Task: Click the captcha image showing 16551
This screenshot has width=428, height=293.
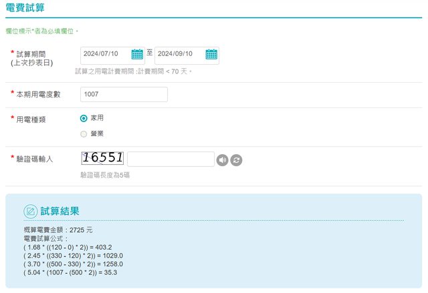Action: 102,158
